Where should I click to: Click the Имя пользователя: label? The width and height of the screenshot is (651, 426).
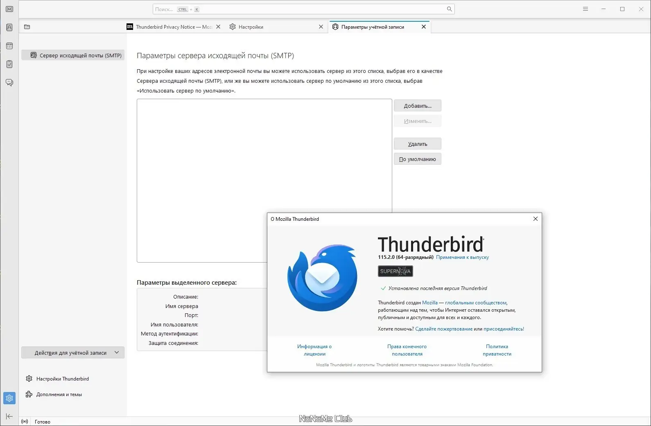pyautogui.click(x=174, y=325)
